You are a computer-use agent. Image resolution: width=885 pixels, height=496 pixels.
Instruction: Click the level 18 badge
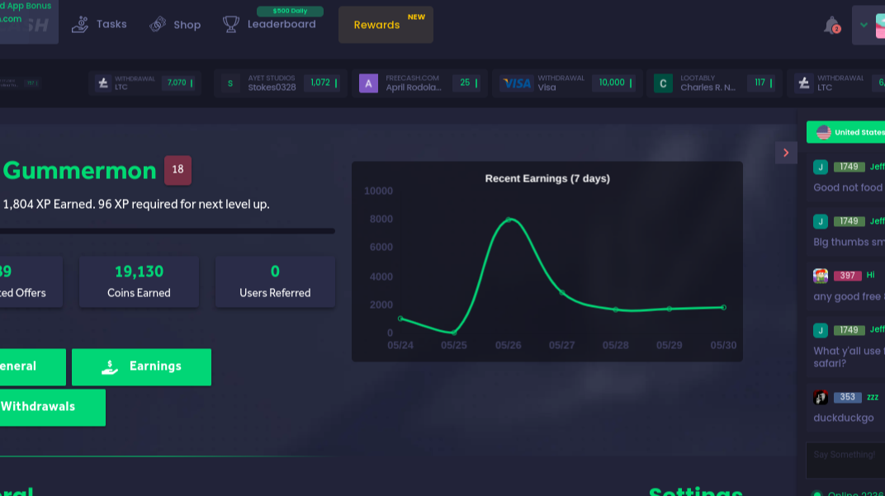click(177, 170)
